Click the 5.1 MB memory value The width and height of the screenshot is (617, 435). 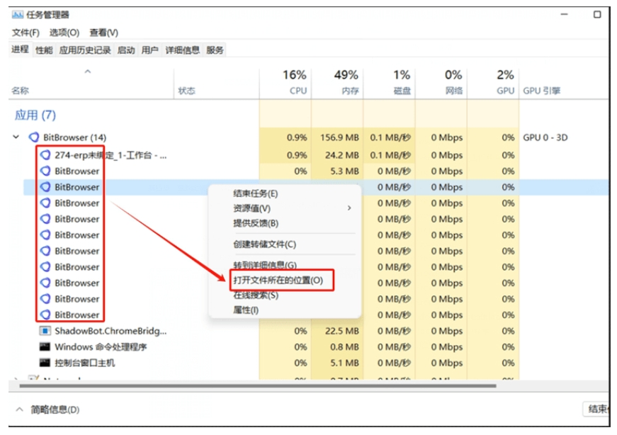[344, 363]
